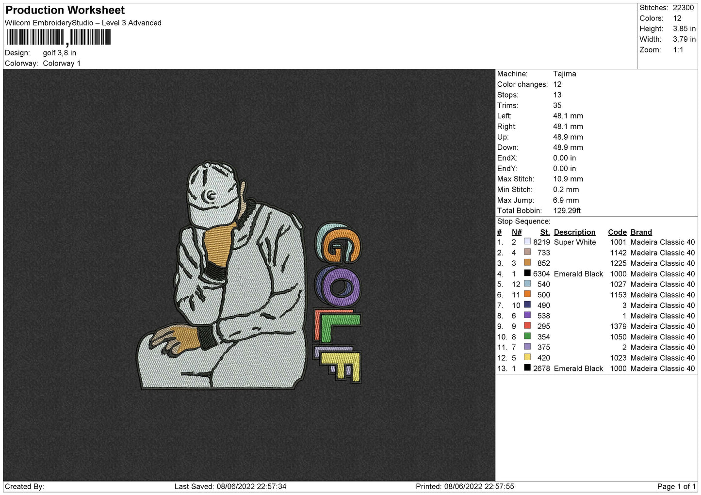Screen dimensions: 701x495
Task: Click the Max Stitch value '10.9 mm'
Action: point(568,179)
